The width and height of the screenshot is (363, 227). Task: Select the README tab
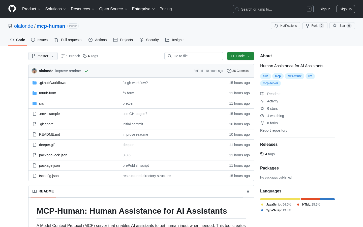coord(43,191)
